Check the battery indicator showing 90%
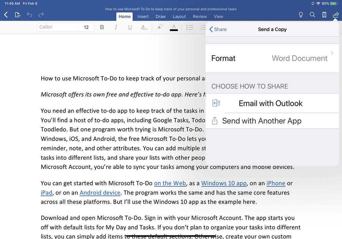 tap(333, 3)
